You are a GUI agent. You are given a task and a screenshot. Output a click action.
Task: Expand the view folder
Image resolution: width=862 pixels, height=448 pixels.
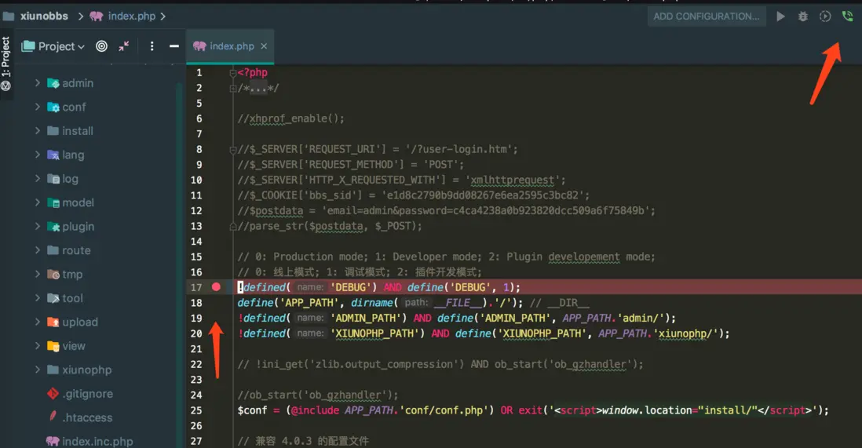pos(38,346)
